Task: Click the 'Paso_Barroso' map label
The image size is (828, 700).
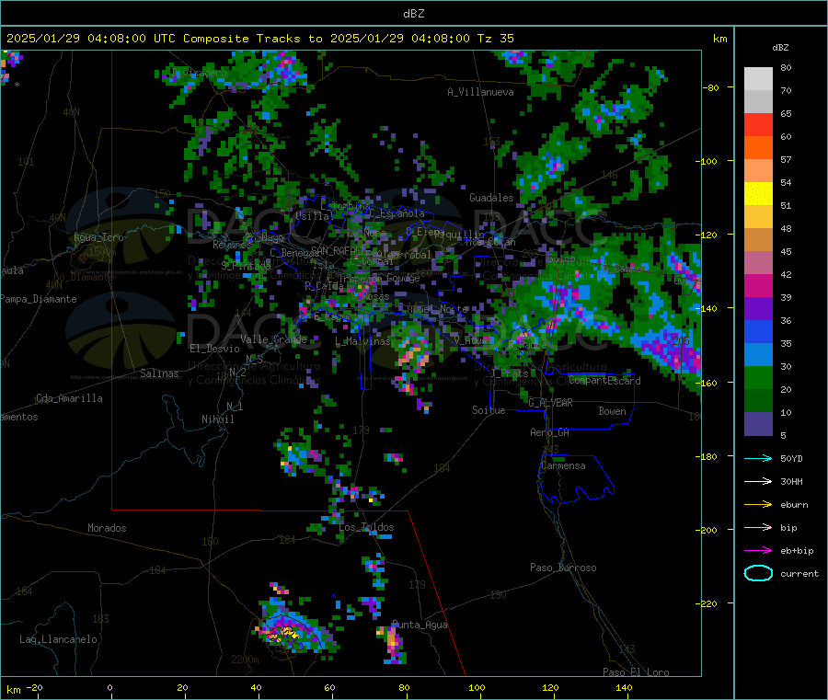Action: [563, 568]
